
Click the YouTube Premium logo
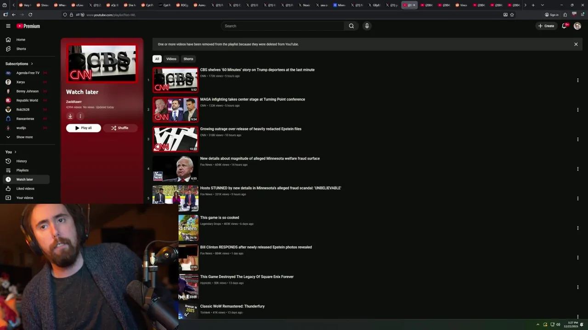pyautogui.click(x=28, y=26)
